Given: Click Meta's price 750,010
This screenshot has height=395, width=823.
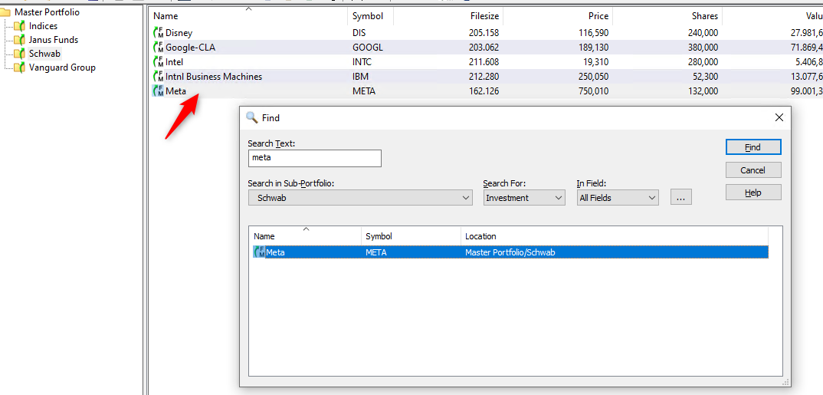Looking at the screenshot, I should pyautogui.click(x=592, y=91).
